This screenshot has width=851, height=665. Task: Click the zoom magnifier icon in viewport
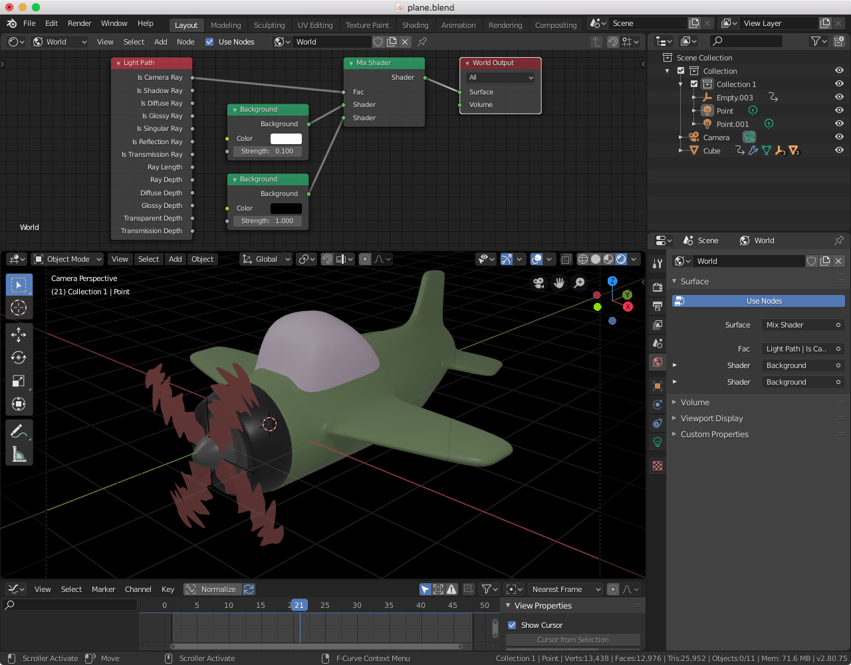580,283
